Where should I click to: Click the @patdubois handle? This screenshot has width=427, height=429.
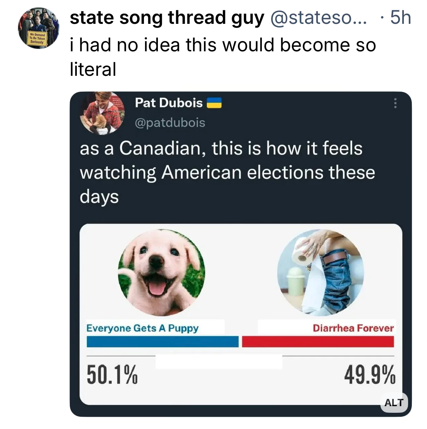click(170, 123)
